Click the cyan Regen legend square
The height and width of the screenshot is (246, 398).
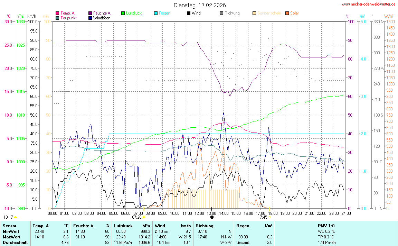(156, 13)
